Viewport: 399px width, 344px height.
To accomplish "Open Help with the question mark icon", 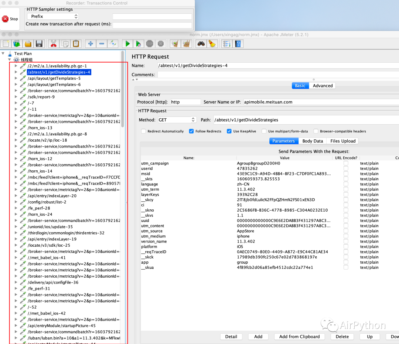I will click(x=238, y=44).
